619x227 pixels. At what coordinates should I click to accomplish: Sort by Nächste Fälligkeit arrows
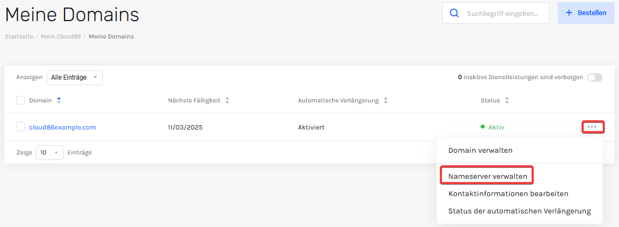click(x=227, y=100)
